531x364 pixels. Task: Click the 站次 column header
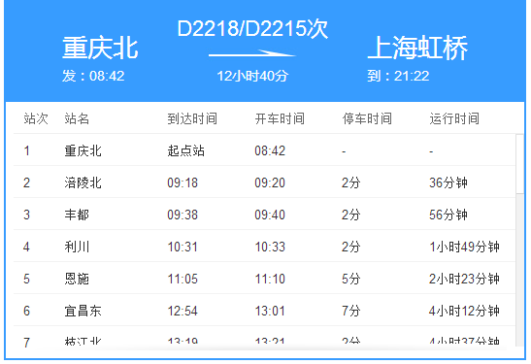click(x=36, y=118)
